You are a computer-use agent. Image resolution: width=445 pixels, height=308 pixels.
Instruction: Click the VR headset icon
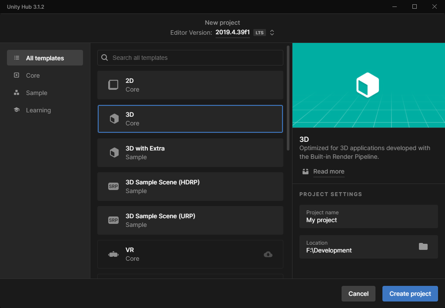[x=113, y=255]
